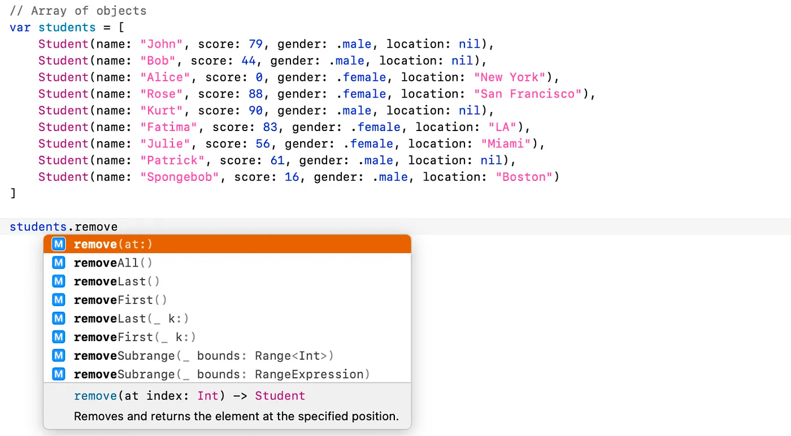Screen dimensions: 791x436
Task: Click the "New York" location string
Action: pyautogui.click(x=509, y=77)
